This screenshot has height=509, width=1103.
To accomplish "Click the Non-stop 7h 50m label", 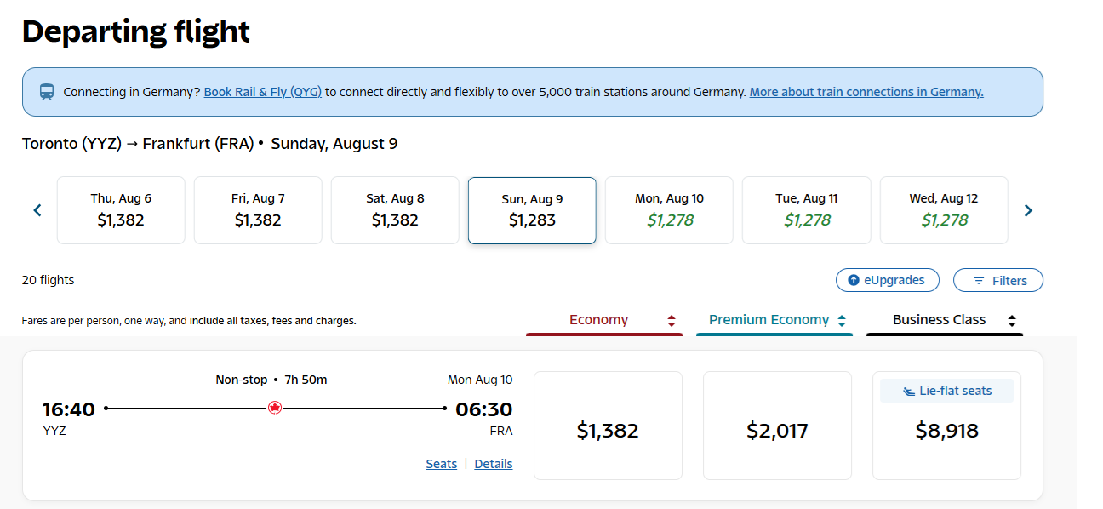I will pyautogui.click(x=271, y=380).
